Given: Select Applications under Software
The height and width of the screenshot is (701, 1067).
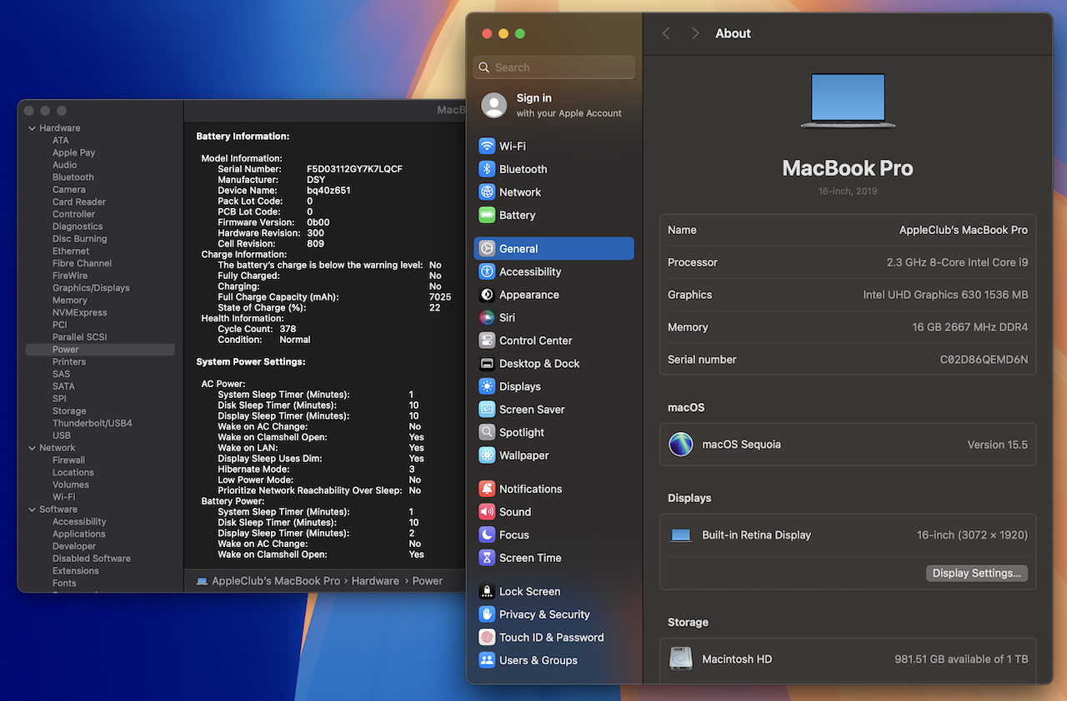Looking at the screenshot, I should click(79, 534).
